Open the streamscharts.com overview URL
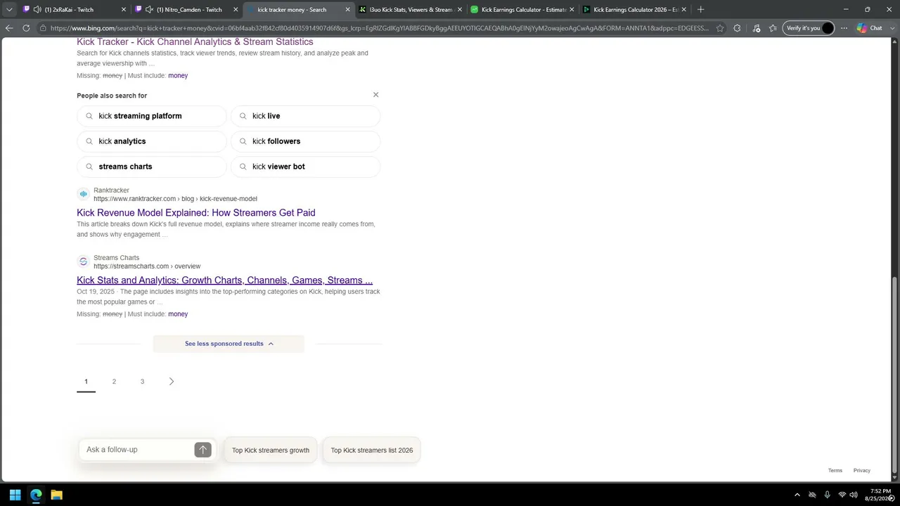Screen dimensions: 900x506 (147, 266)
